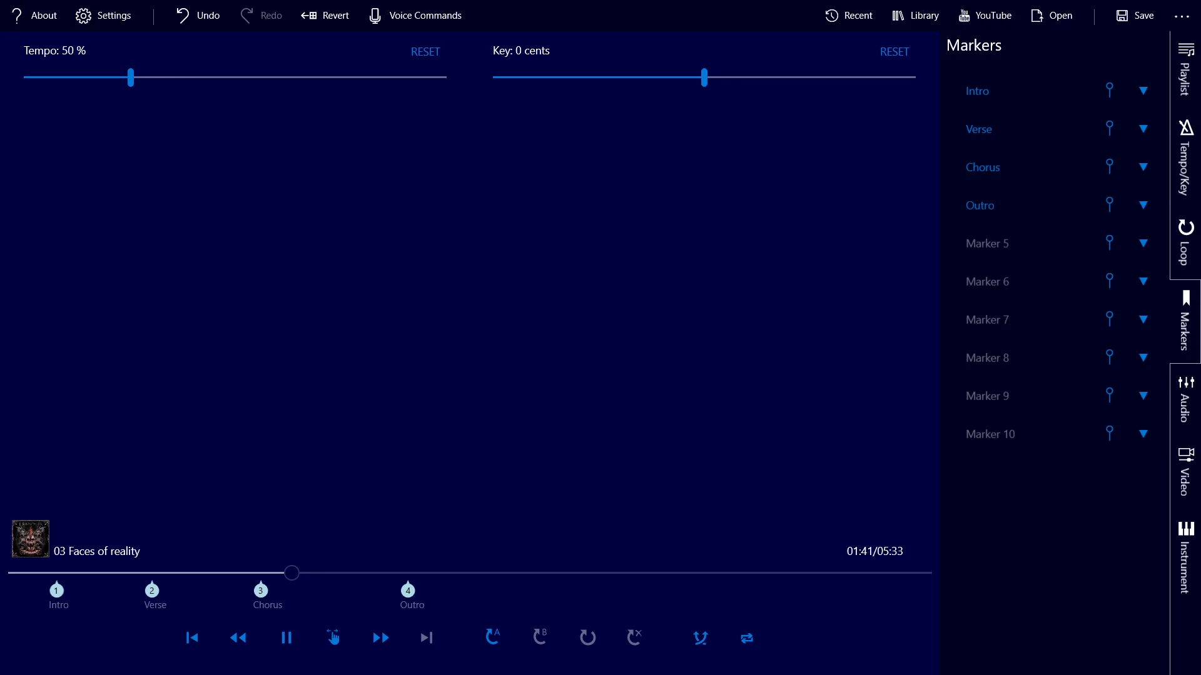The width and height of the screenshot is (1201, 675).
Task: Reset the Tempo value
Action: (x=425, y=52)
